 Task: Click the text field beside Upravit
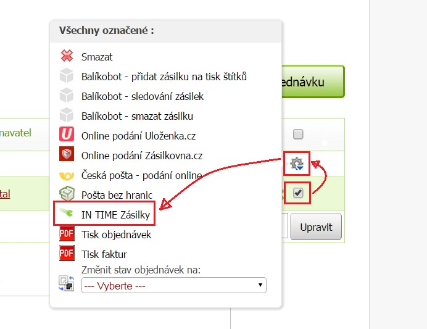(x=284, y=226)
